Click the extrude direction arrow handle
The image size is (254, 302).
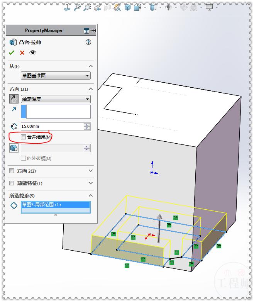[x=159, y=228]
